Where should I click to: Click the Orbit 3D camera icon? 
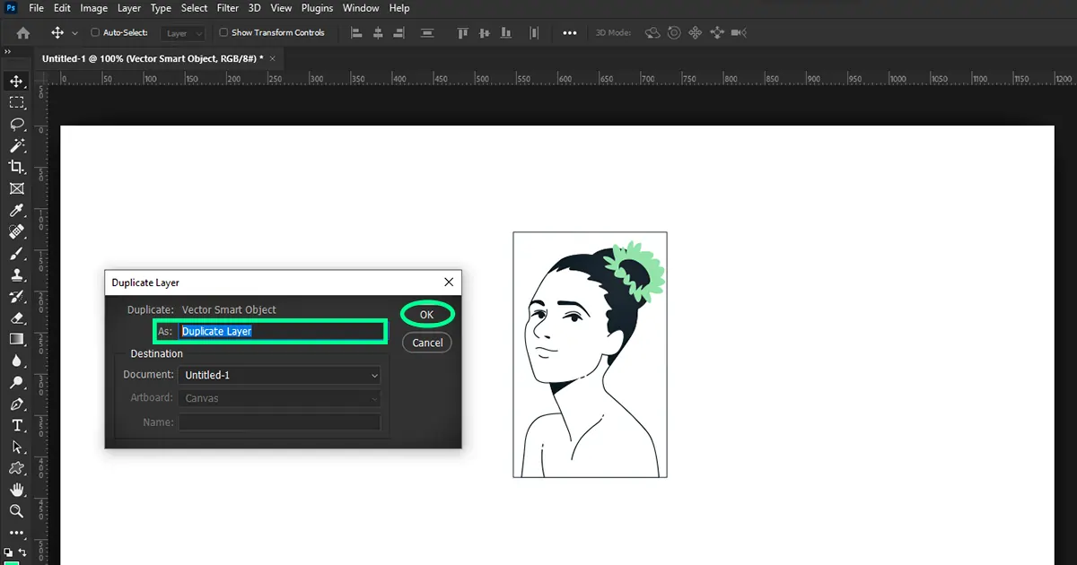coord(652,32)
